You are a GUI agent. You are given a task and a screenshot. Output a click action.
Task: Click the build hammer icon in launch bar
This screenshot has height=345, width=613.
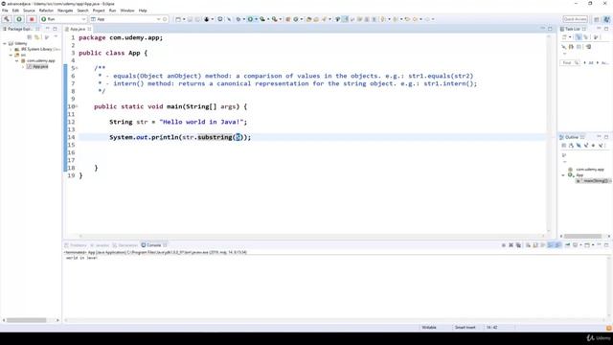[x=7, y=19]
